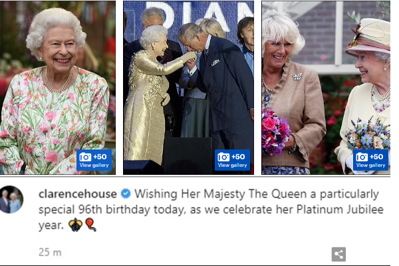Click the camera icon on the bouquet photo

362,157
